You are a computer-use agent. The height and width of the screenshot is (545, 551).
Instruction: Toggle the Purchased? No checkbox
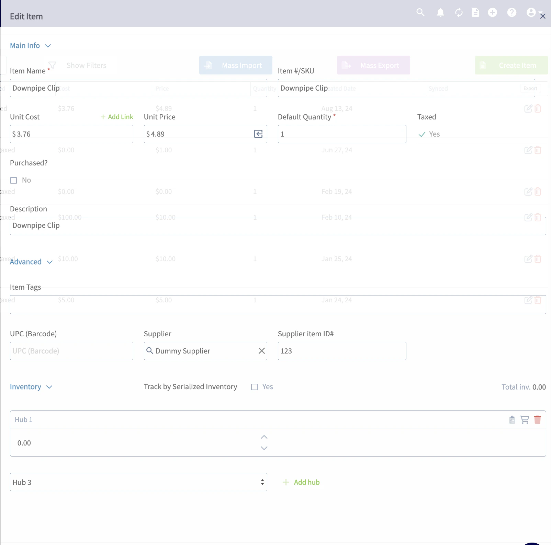(x=14, y=180)
